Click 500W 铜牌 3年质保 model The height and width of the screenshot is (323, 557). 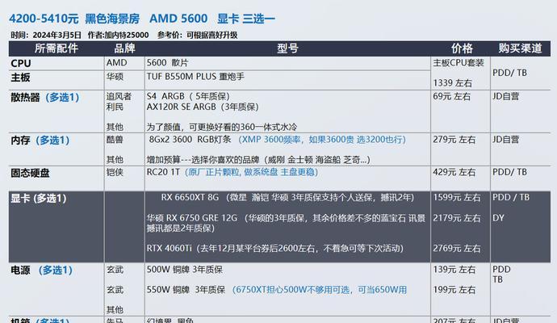click(185, 270)
